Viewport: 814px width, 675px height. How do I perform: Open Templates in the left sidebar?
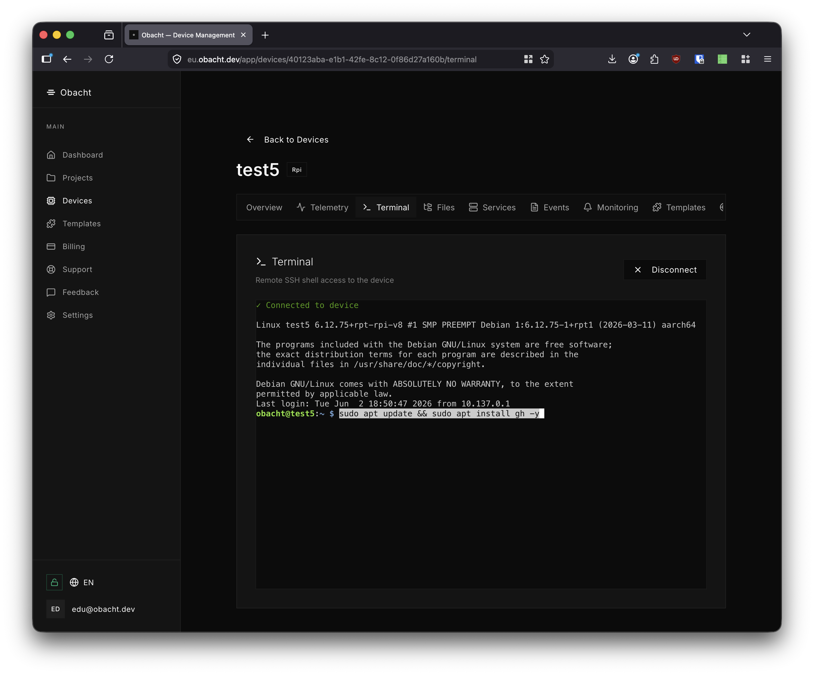pos(74,224)
